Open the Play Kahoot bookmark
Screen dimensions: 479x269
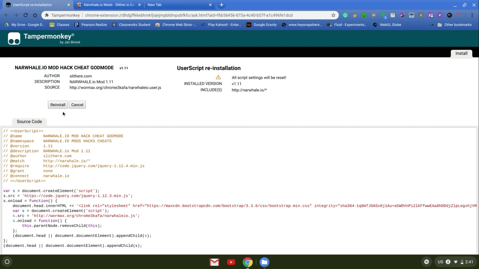click(221, 25)
